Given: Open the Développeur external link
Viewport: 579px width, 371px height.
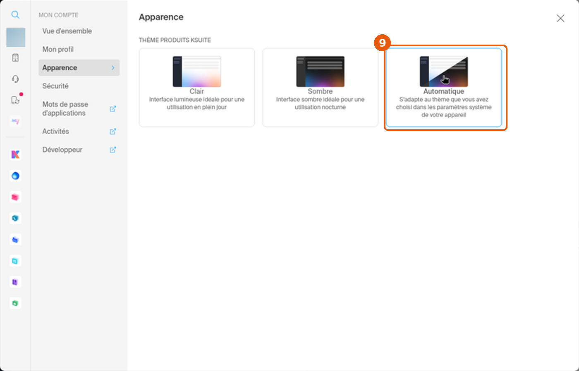Looking at the screenshot, I should [79, 150].
